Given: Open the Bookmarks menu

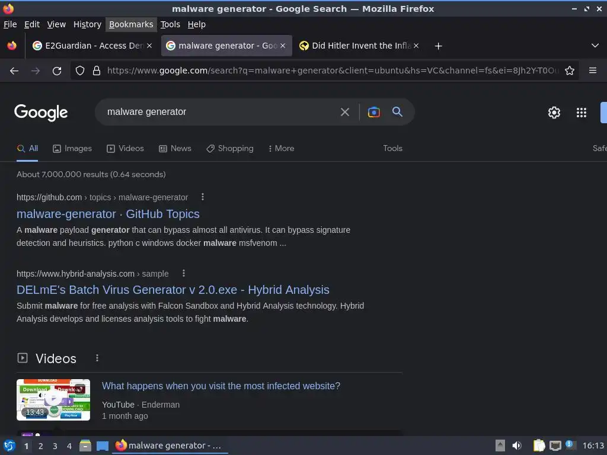Looking at the screenshot, I should [x=131, y=24].
